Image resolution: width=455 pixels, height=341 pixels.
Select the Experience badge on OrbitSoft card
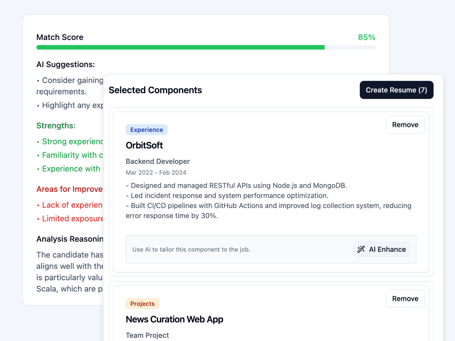coord(146,130)
